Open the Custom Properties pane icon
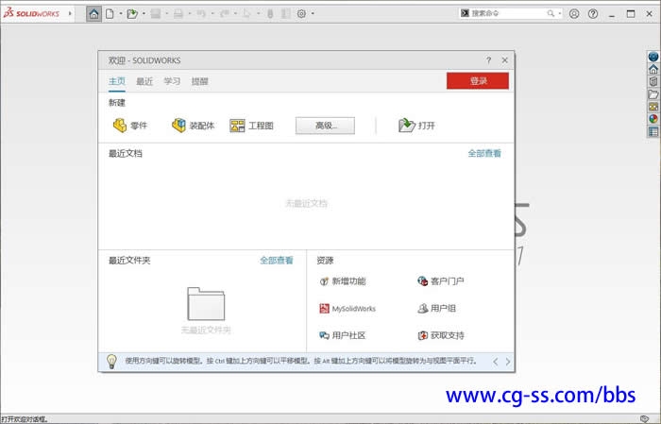 [653, 132]
